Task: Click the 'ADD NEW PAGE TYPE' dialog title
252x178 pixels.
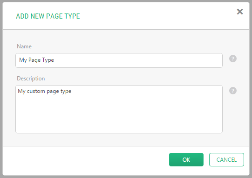Action: (x=48, y=16)
